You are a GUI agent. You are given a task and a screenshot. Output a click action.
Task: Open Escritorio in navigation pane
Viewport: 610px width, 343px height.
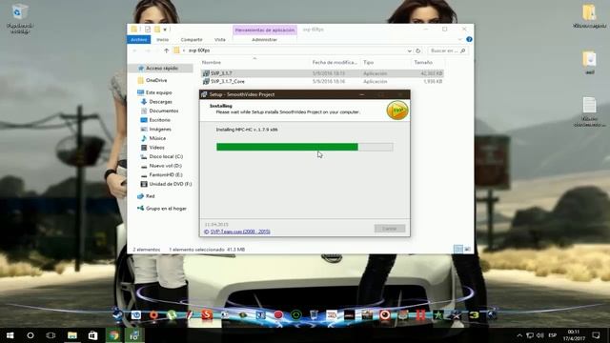[x=159, y=120]
